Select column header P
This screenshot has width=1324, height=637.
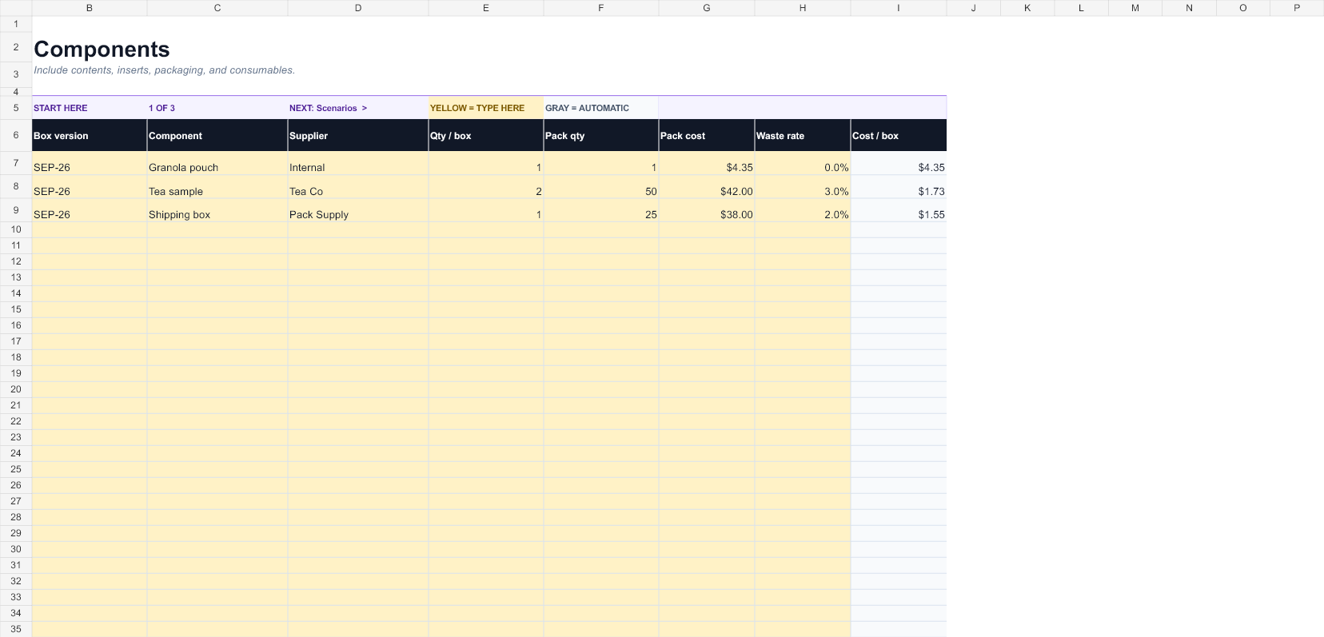[x=1297, y=8]
